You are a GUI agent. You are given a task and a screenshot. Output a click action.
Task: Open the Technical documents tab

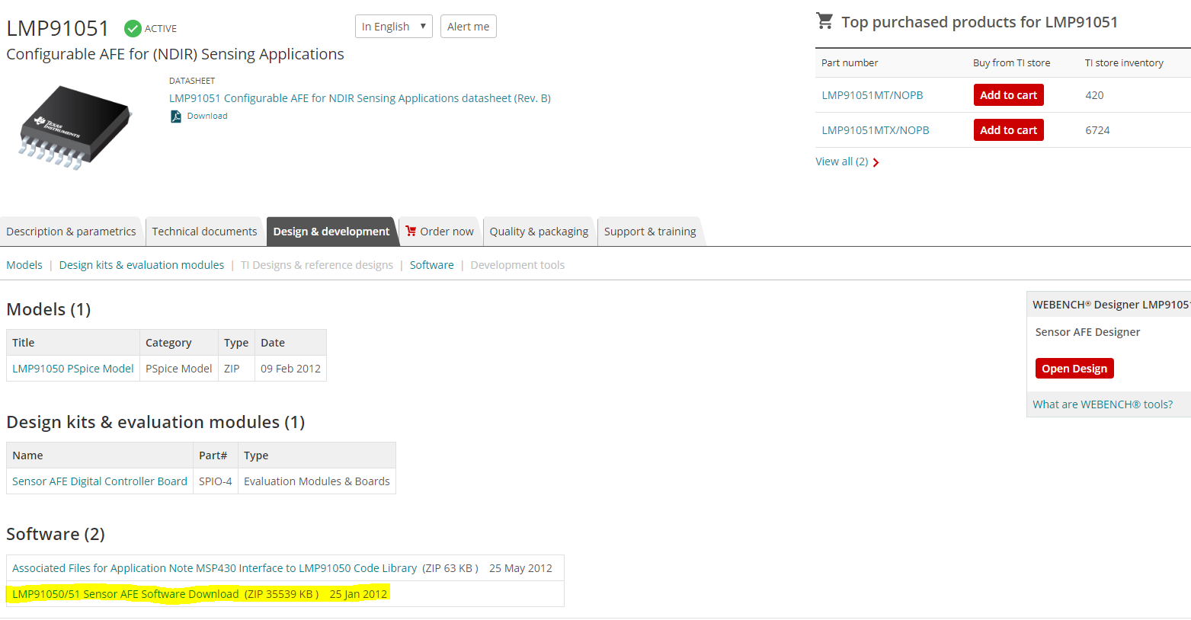pyautogui.click(x=204, y=232)
